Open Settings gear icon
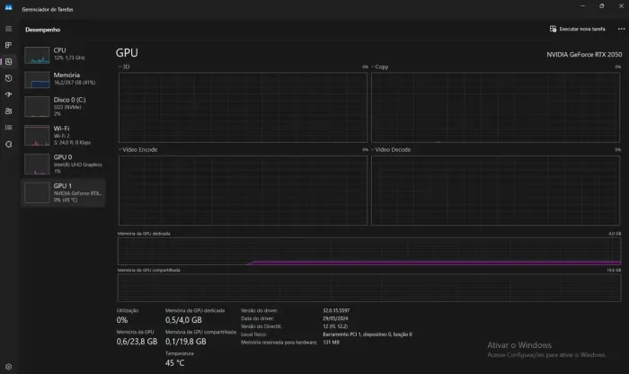Image resolution: width=629 pixels, height=374 pixels. point(8,367)
